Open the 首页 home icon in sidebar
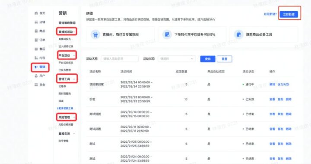 pos(36,13)
